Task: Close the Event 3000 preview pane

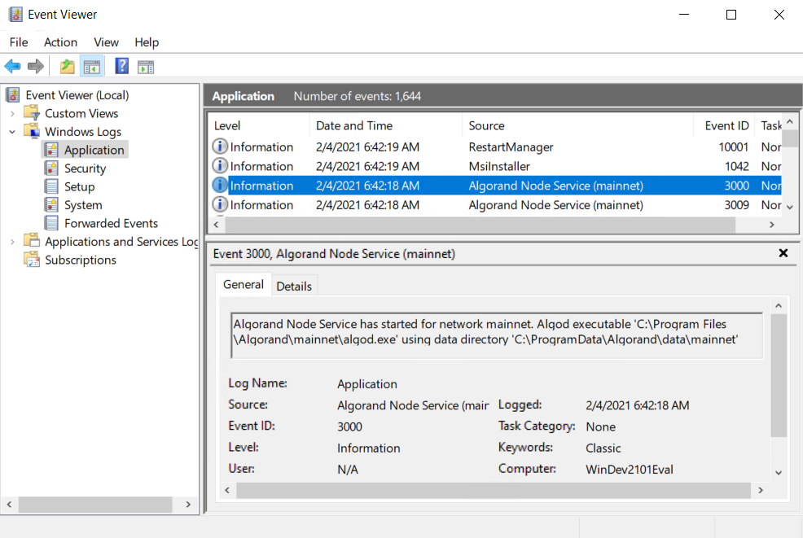Action: click(783, 253)
